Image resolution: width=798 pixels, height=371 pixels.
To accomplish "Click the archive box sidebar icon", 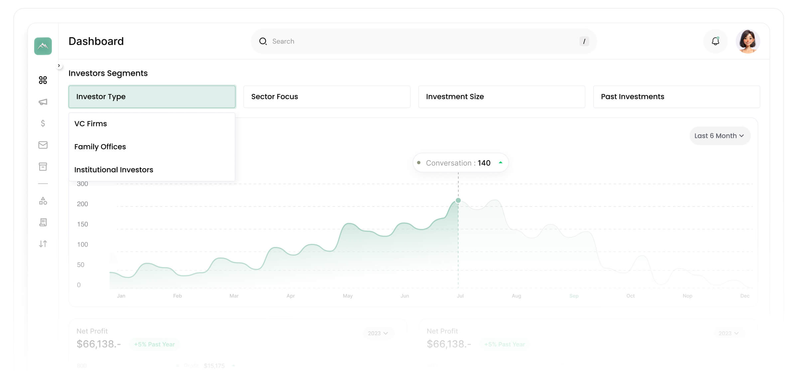I will point(43,167).
